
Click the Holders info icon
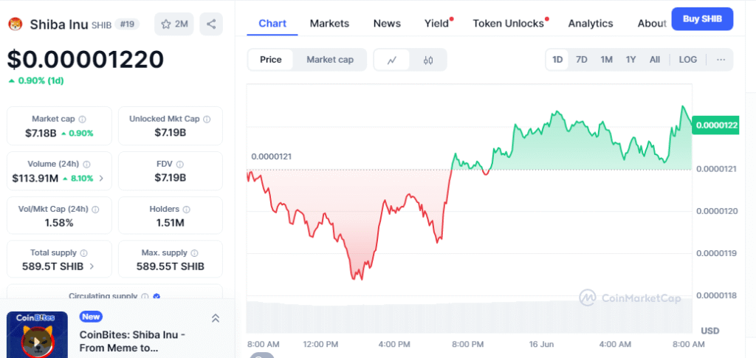pyautogui.click(x=187, y=210)
